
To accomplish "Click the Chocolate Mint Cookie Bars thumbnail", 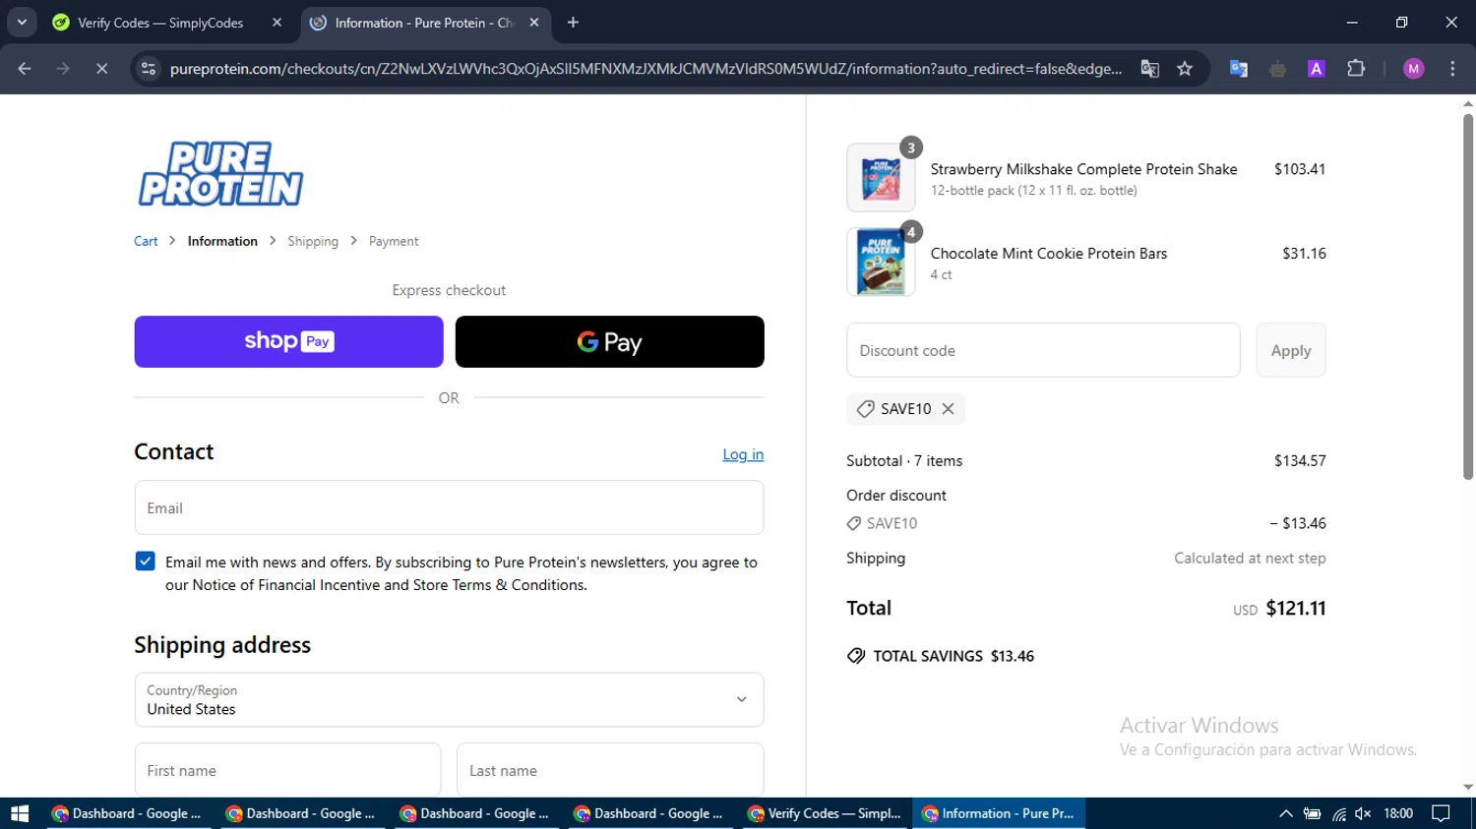I will (881, 262).
